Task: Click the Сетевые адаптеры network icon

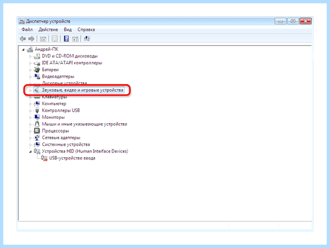Action: coord(37,137)
